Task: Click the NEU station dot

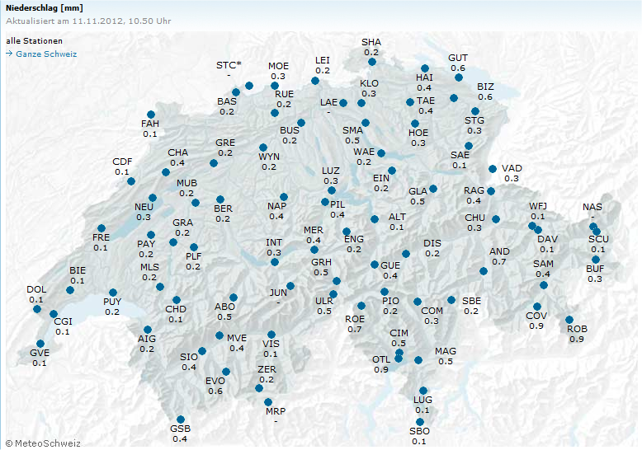Action: coord(153,198)
